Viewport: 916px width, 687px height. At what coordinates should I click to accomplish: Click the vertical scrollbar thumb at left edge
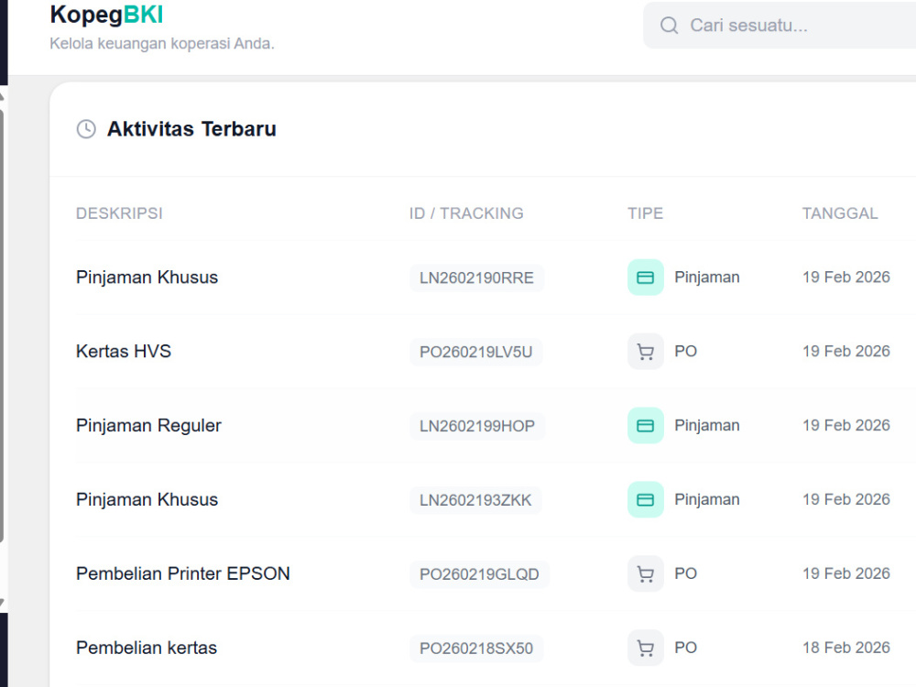pos(2,326)
